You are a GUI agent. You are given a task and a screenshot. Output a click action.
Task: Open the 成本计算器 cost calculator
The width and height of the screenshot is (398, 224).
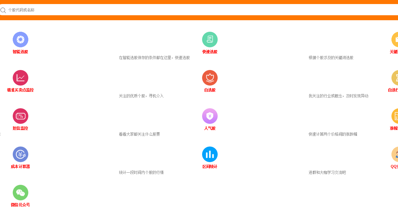pyautogui.click(x=20, y=154)
